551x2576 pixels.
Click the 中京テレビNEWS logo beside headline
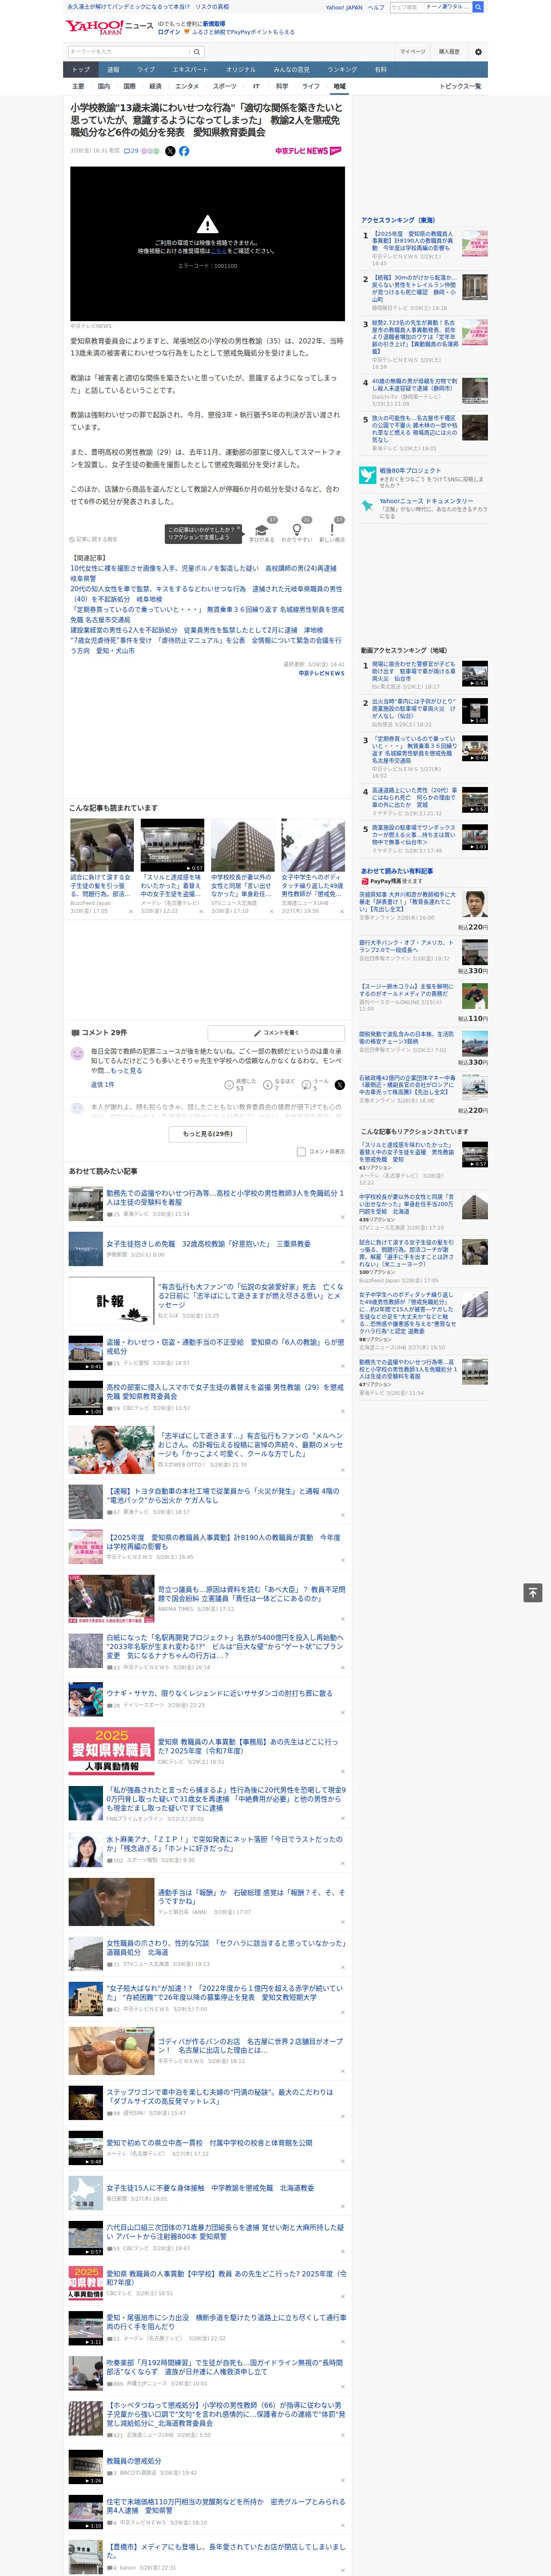tap(308, 151)
